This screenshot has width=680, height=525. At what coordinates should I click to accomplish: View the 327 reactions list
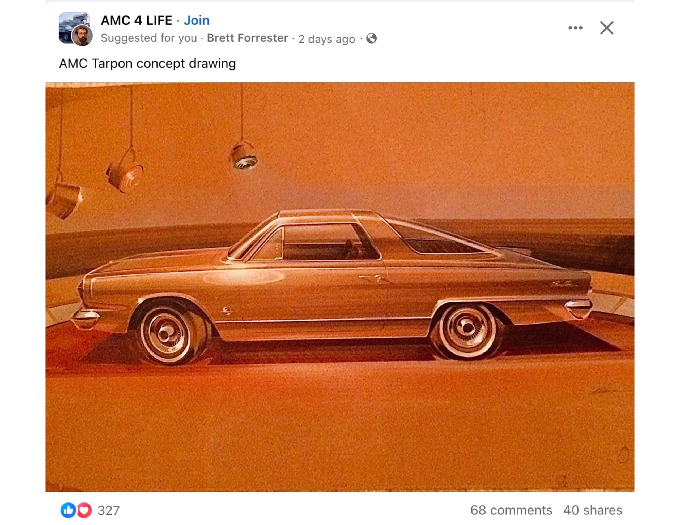[x=108, y=510]
